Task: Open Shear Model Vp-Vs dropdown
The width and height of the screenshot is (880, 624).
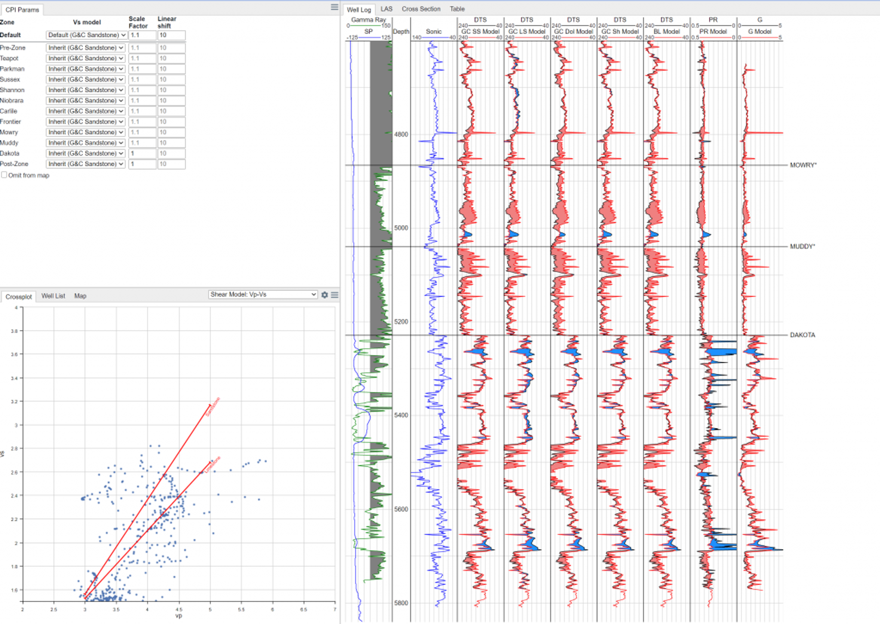Action: click(263, 294)
